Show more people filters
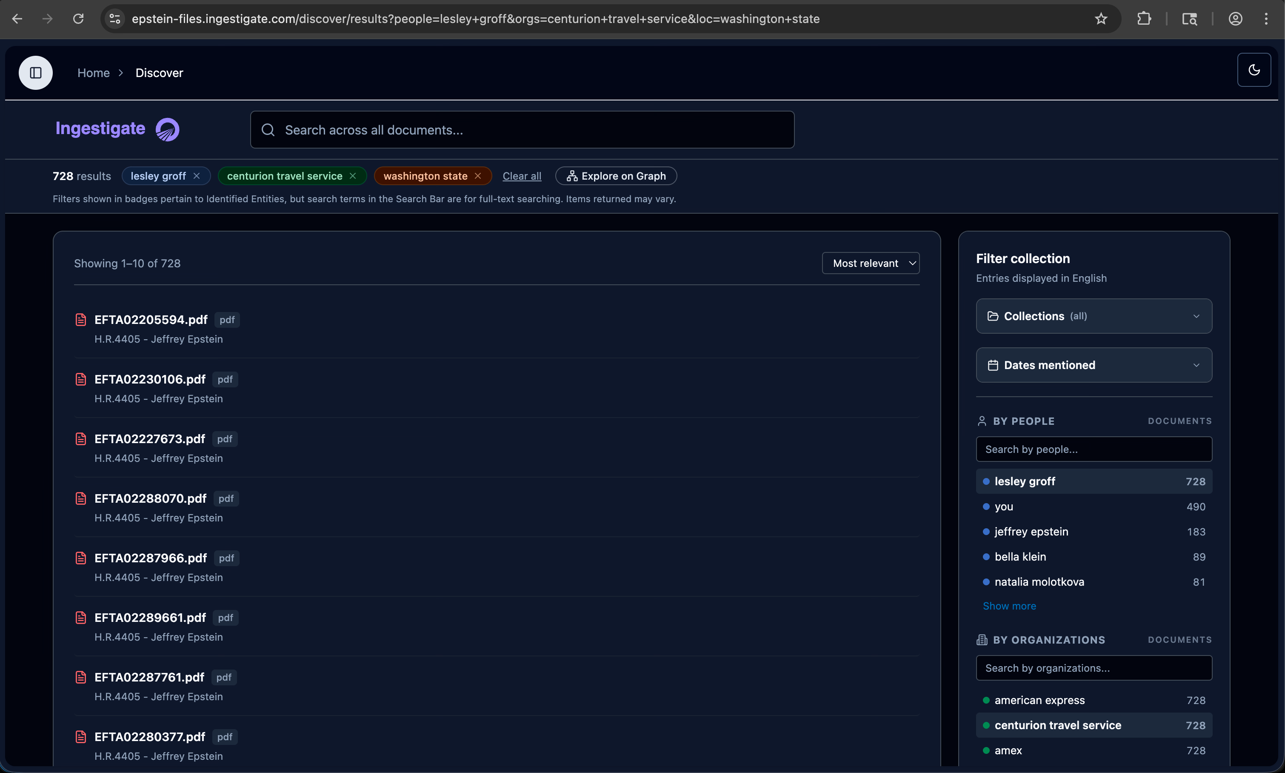 coord(1009,606)
